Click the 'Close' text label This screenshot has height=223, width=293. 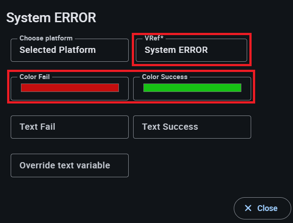pyautogui.click(x=267, y=208)
